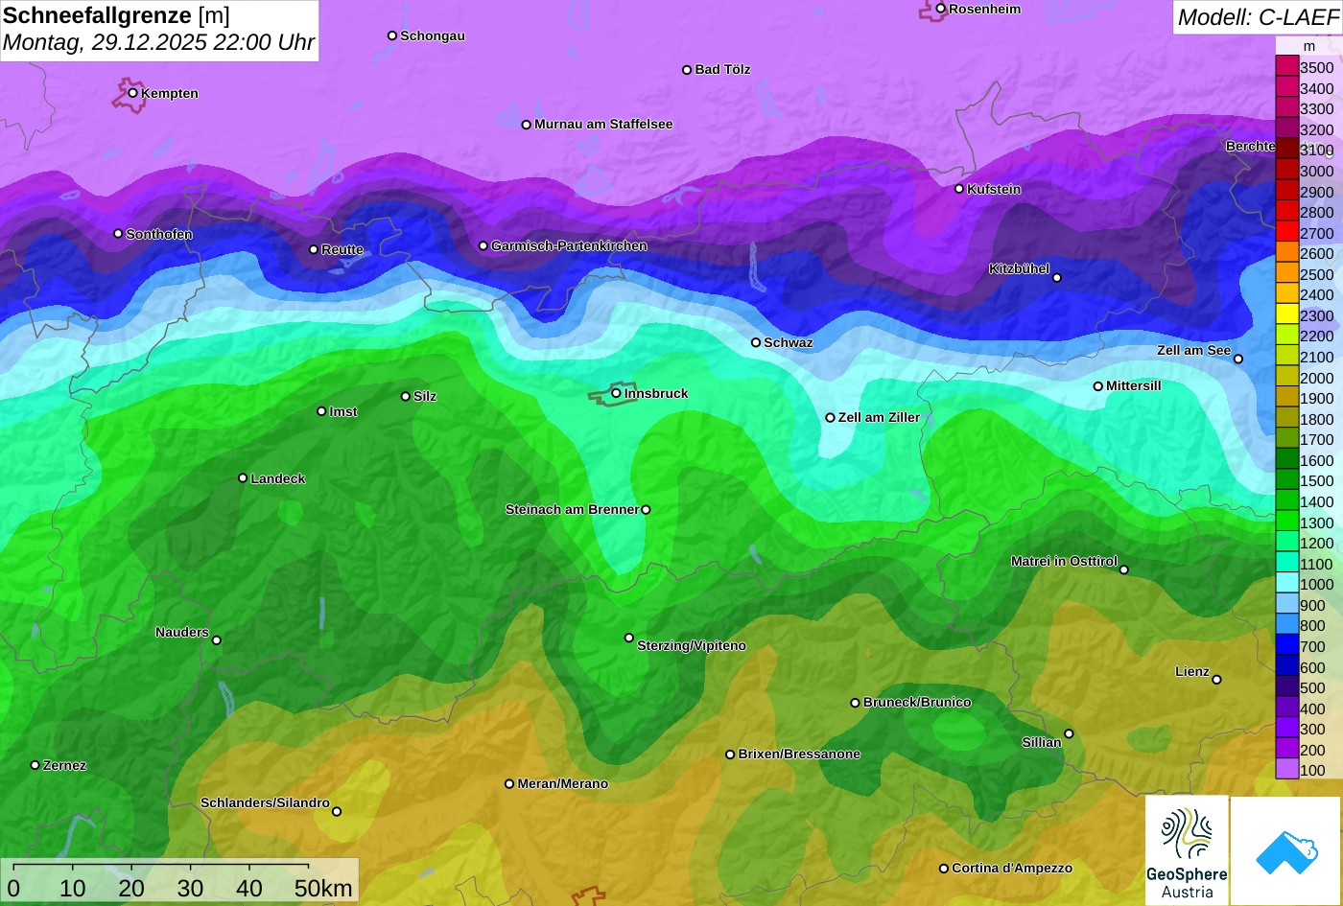Click the GeoSphere Austria logo
Screen dimensions: 1343x906
(1187, 850)
